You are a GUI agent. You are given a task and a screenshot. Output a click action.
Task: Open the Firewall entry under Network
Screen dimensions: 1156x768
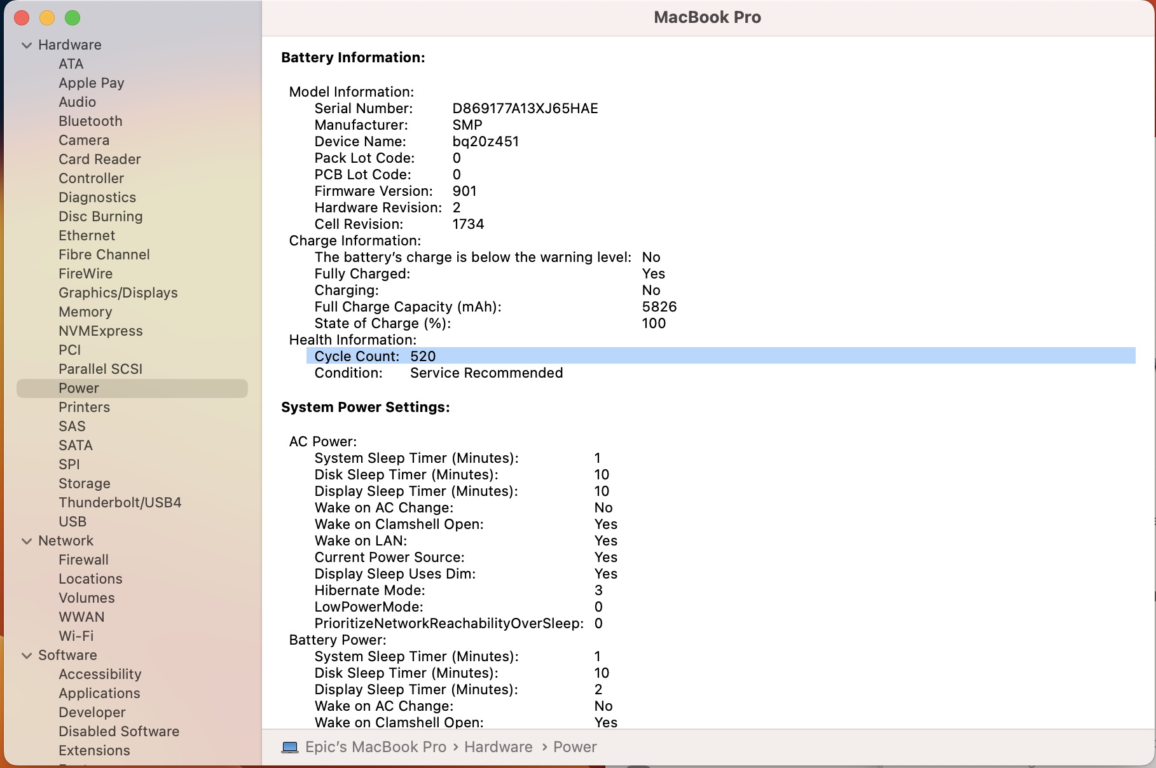[83, 560]
